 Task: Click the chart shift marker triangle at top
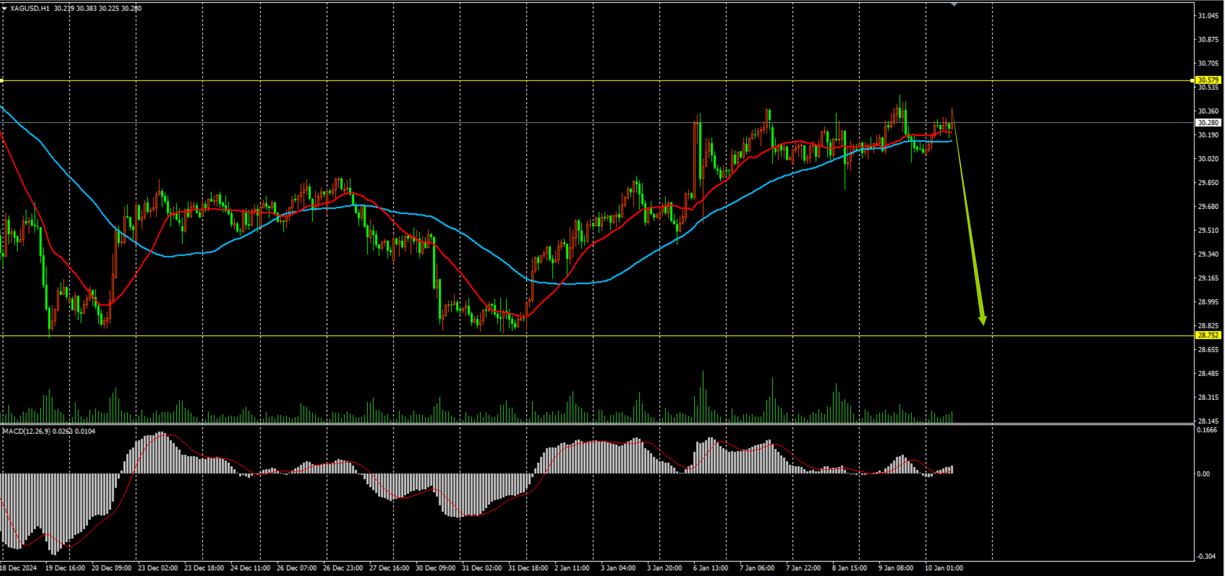pos(954,5)
